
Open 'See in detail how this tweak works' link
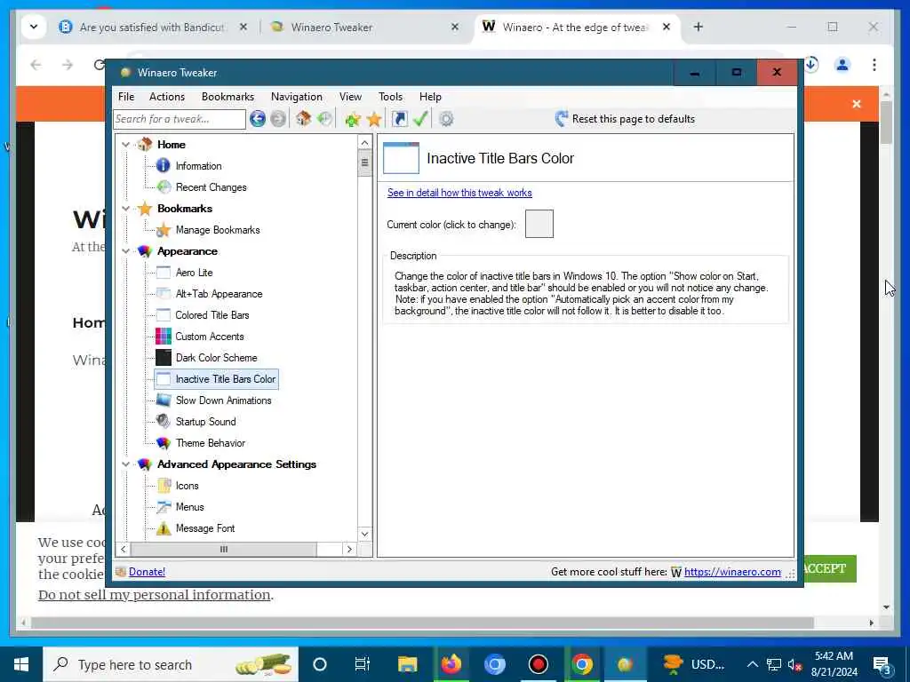(459, 193)
